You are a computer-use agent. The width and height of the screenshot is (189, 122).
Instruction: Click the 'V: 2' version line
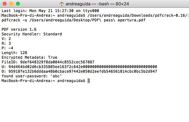click(x=6, y=39)
